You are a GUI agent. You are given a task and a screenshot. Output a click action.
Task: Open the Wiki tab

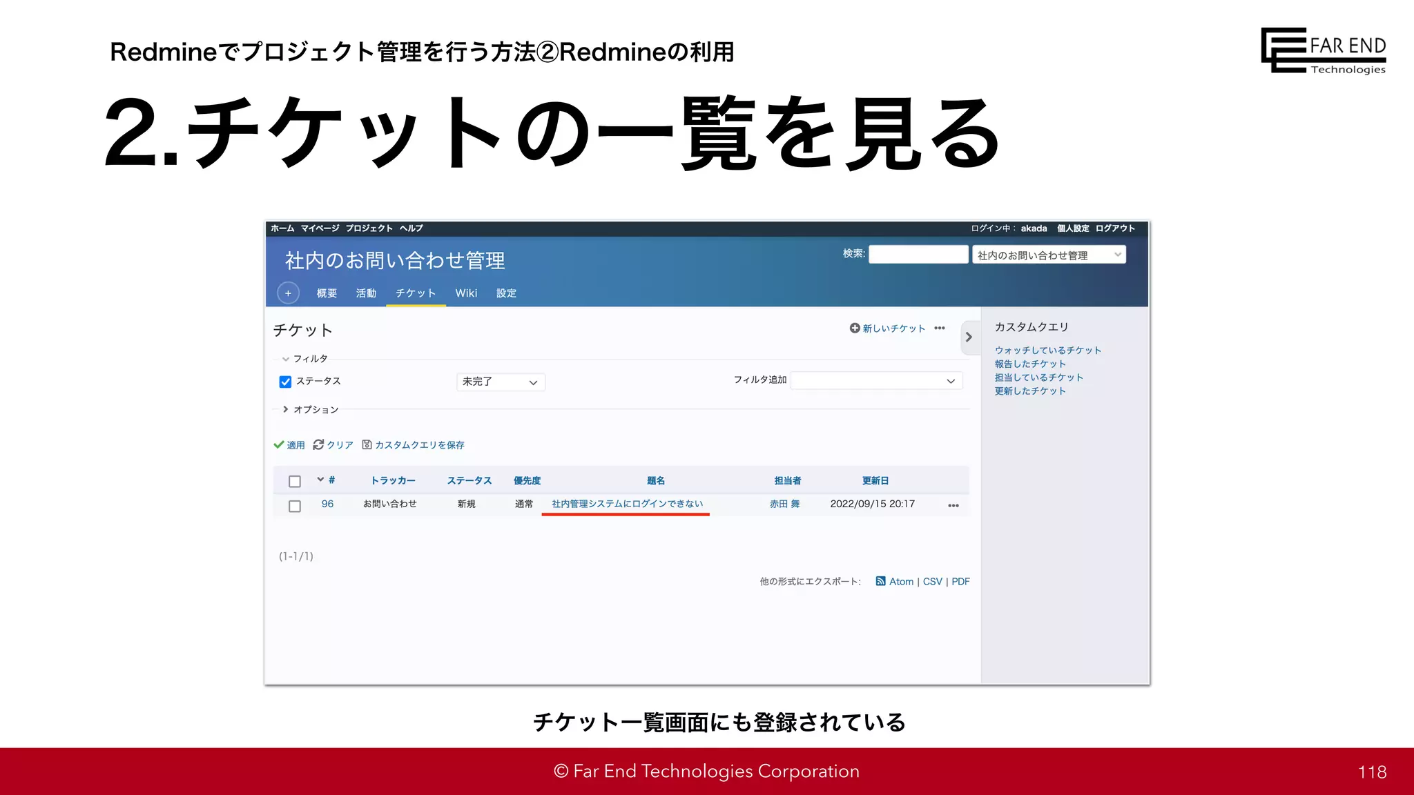click(466, 293)
